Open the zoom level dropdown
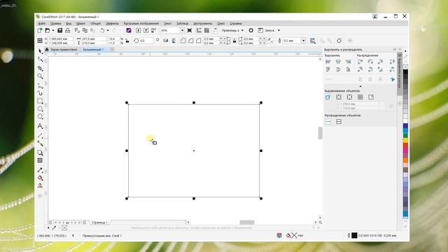448x252 pixels. 182,30
